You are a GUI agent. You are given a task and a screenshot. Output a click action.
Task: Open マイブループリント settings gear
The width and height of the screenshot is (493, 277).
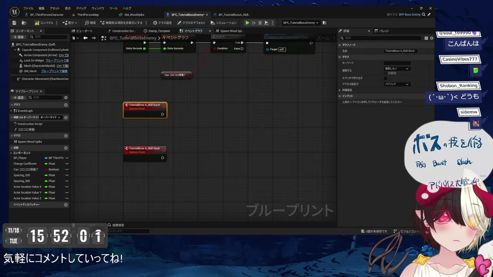(x=66, y=97)
